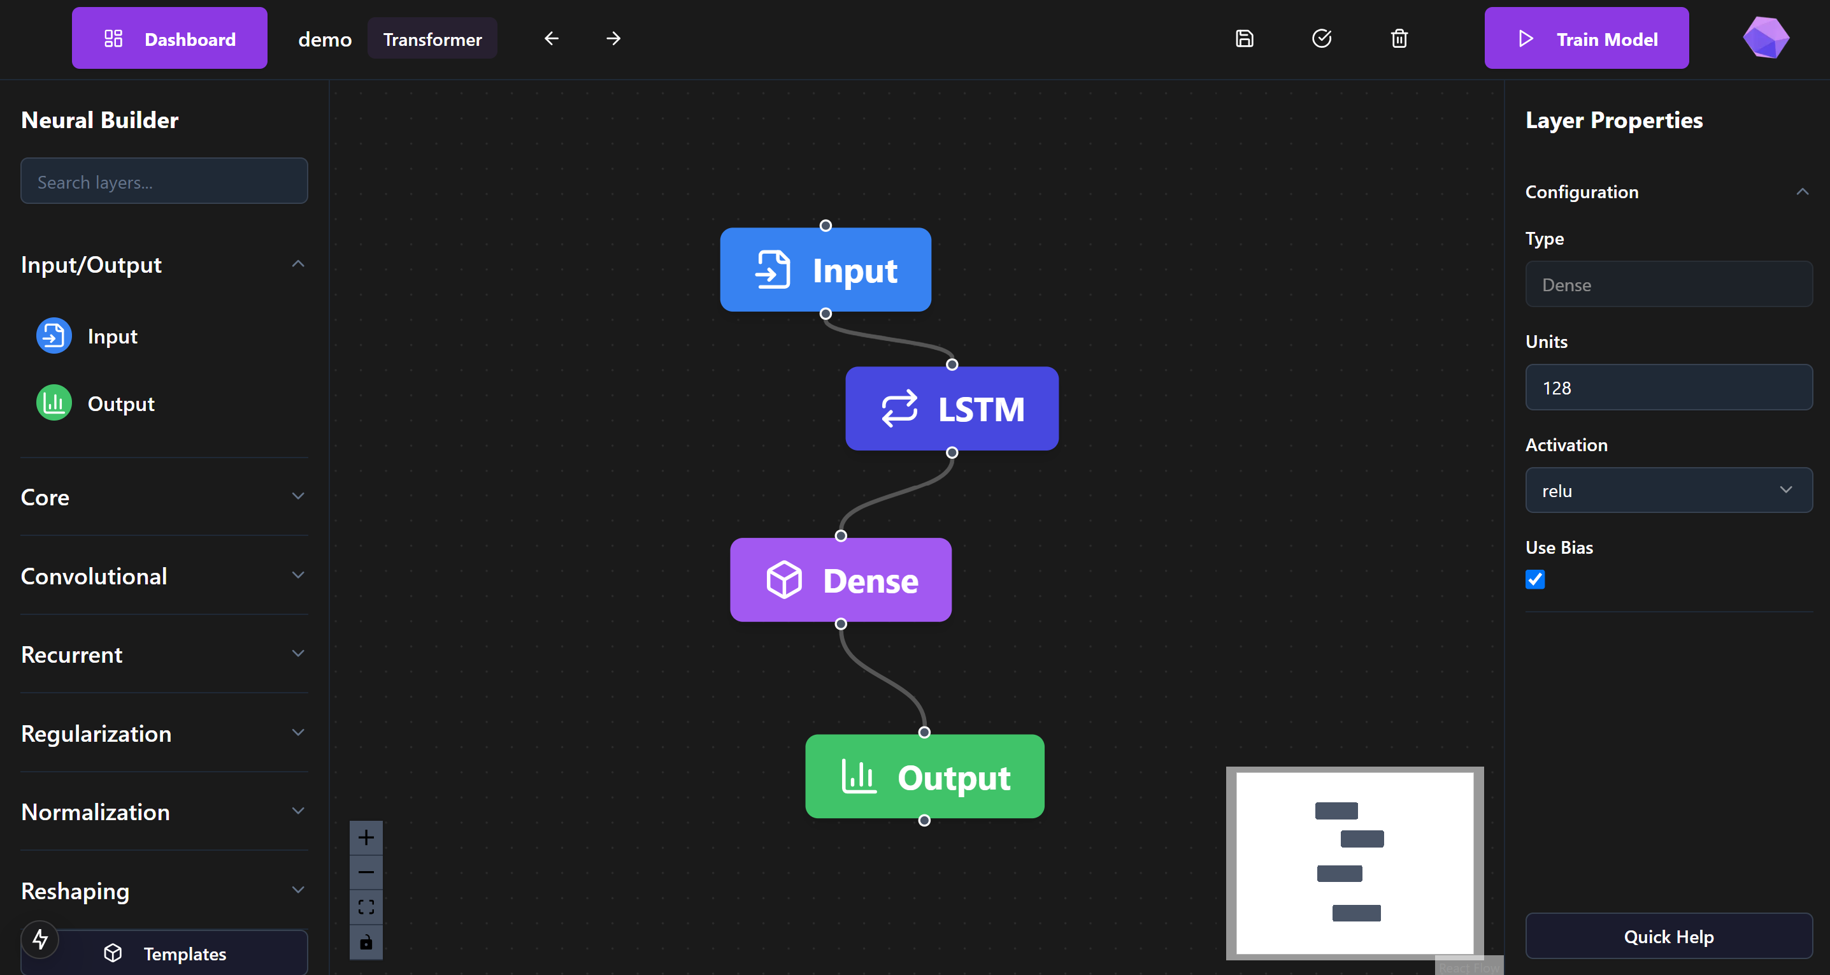The width and height of the screenshot is (1830, 975).
Task: Click the Train Model button
Action: 1585,38
